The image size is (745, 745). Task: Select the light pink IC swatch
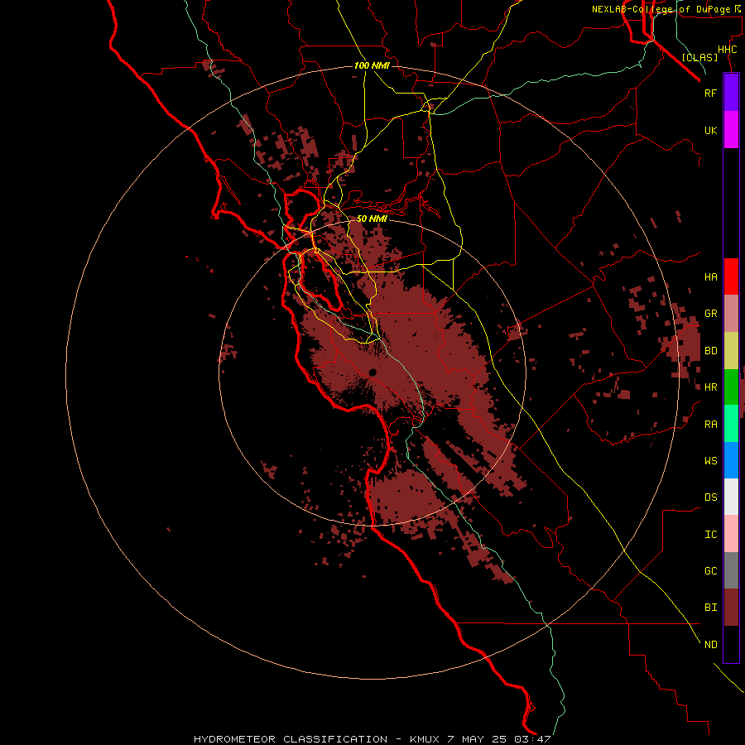pos(731,534)
